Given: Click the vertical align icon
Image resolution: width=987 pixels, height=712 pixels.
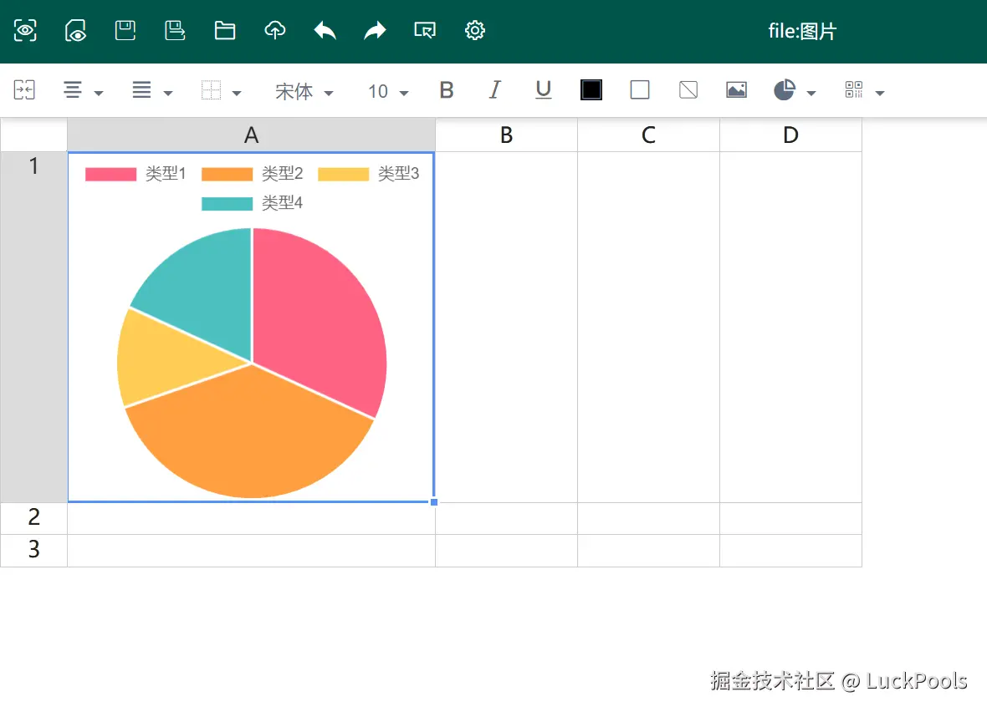Looking at the screenshot, I should [x=141, y=90].
